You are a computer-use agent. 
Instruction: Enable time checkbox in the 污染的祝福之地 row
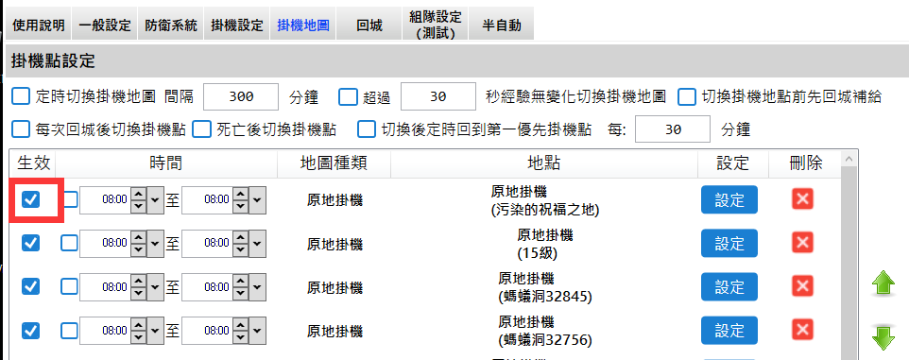70,200
